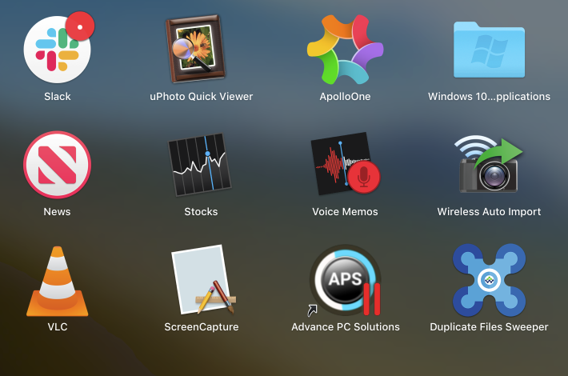Image resolution: width=568 pixels, height=376 pixels.
Task: Open the Windows 10 Applications folder
Action: tap(489, 50)
